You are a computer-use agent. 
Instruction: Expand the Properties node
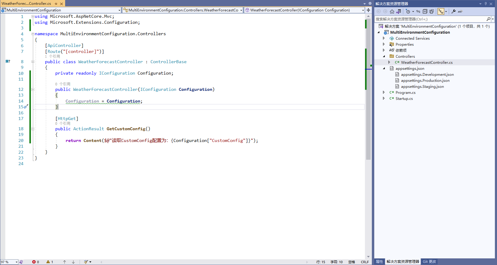[384, 44]
